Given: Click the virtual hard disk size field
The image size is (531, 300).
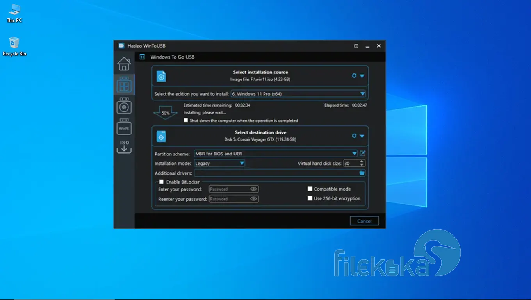Looking at the screenshot, I should click(351, 164).
